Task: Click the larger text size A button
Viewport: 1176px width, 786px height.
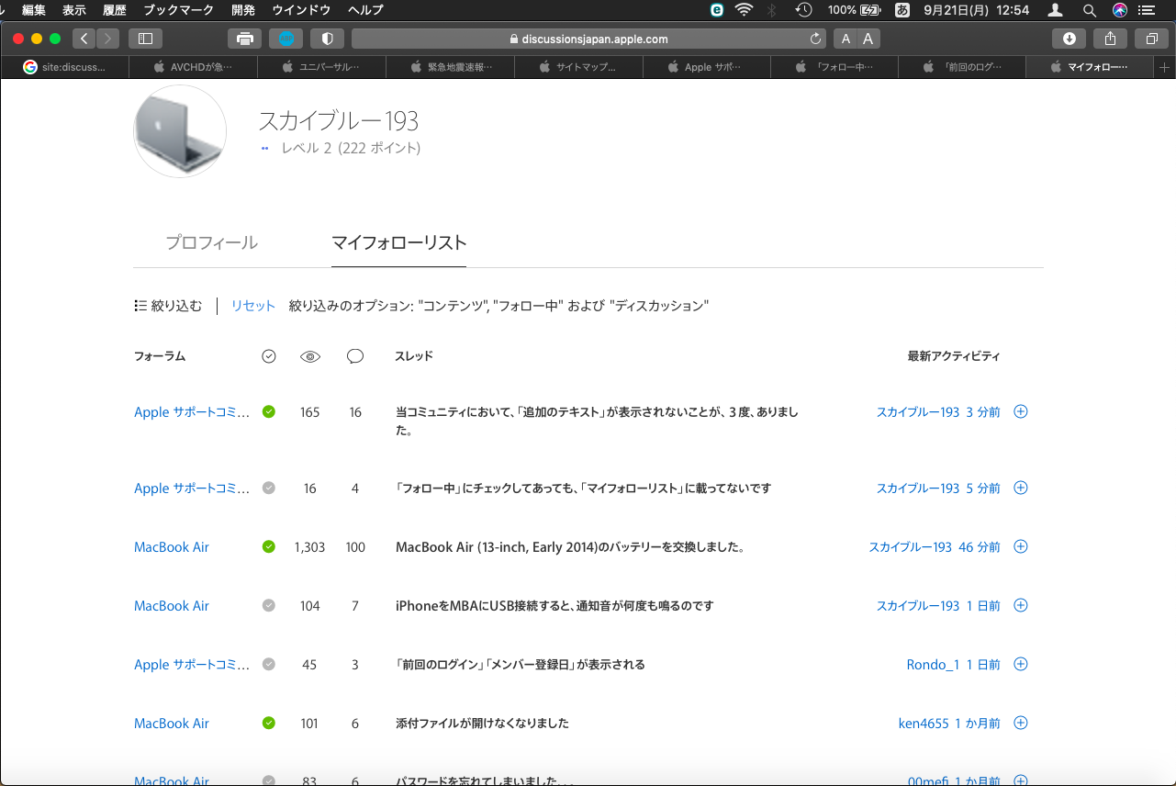Action: pos(868,39)
